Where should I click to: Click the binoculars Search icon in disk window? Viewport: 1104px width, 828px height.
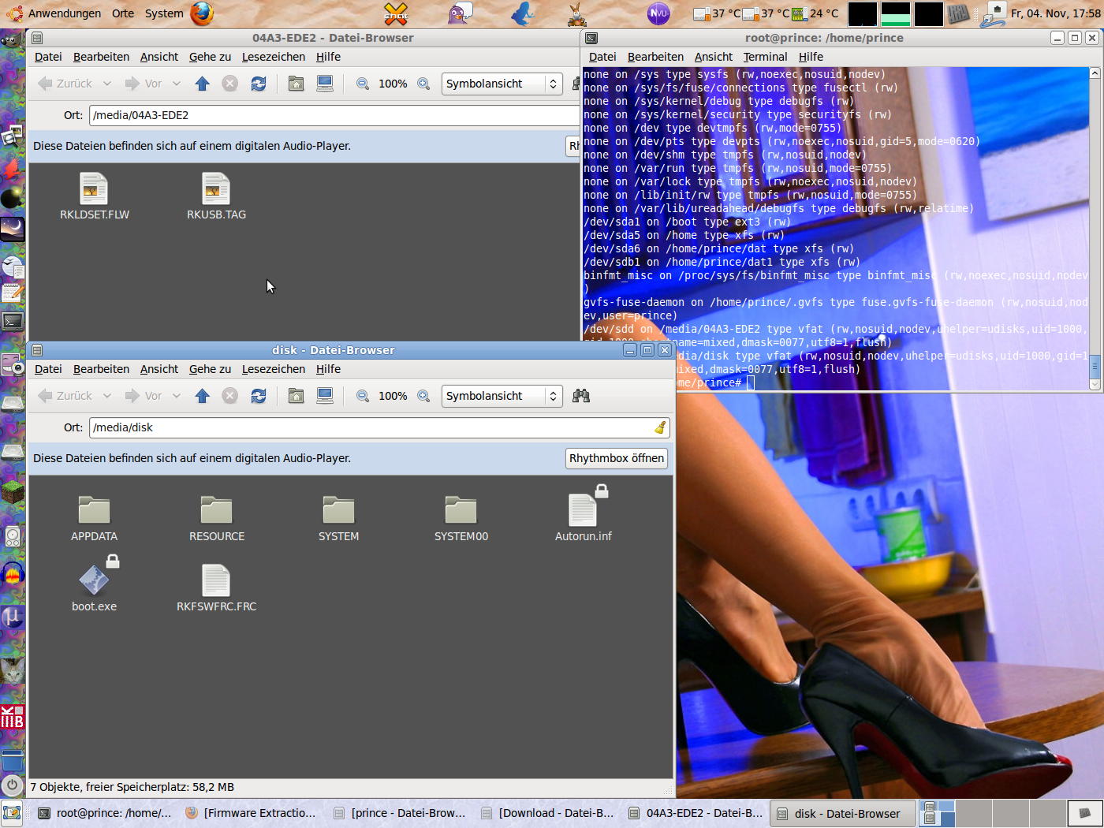pos(581,396)
